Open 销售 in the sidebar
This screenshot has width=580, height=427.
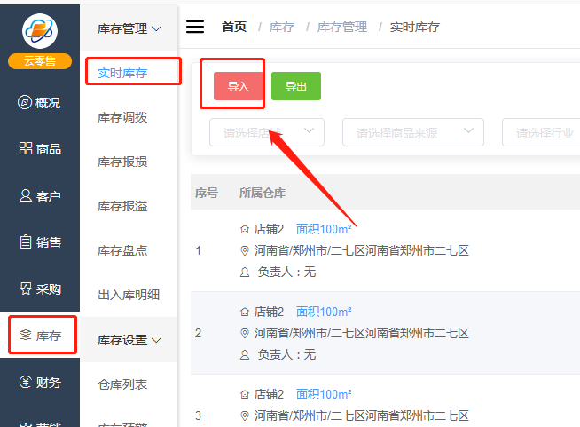click(x=40, y=242)
